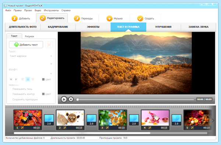Switch to the Кадрирование section
The width and height of the screenshot is (221, 145).
pos(58,27)
